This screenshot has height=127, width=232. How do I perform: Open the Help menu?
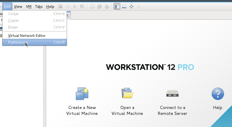coord(50,6)
